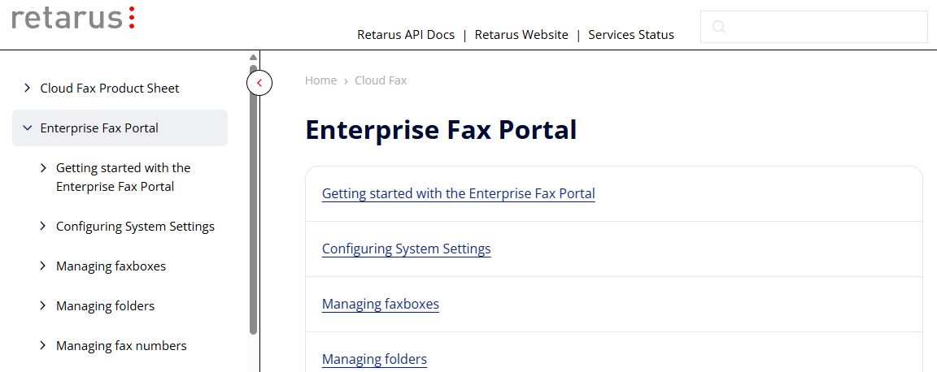Click the sidebar vertical scrollbar thumb
Image resolution: width=937 pixels, height=372 pixels.
pos(254,200)
